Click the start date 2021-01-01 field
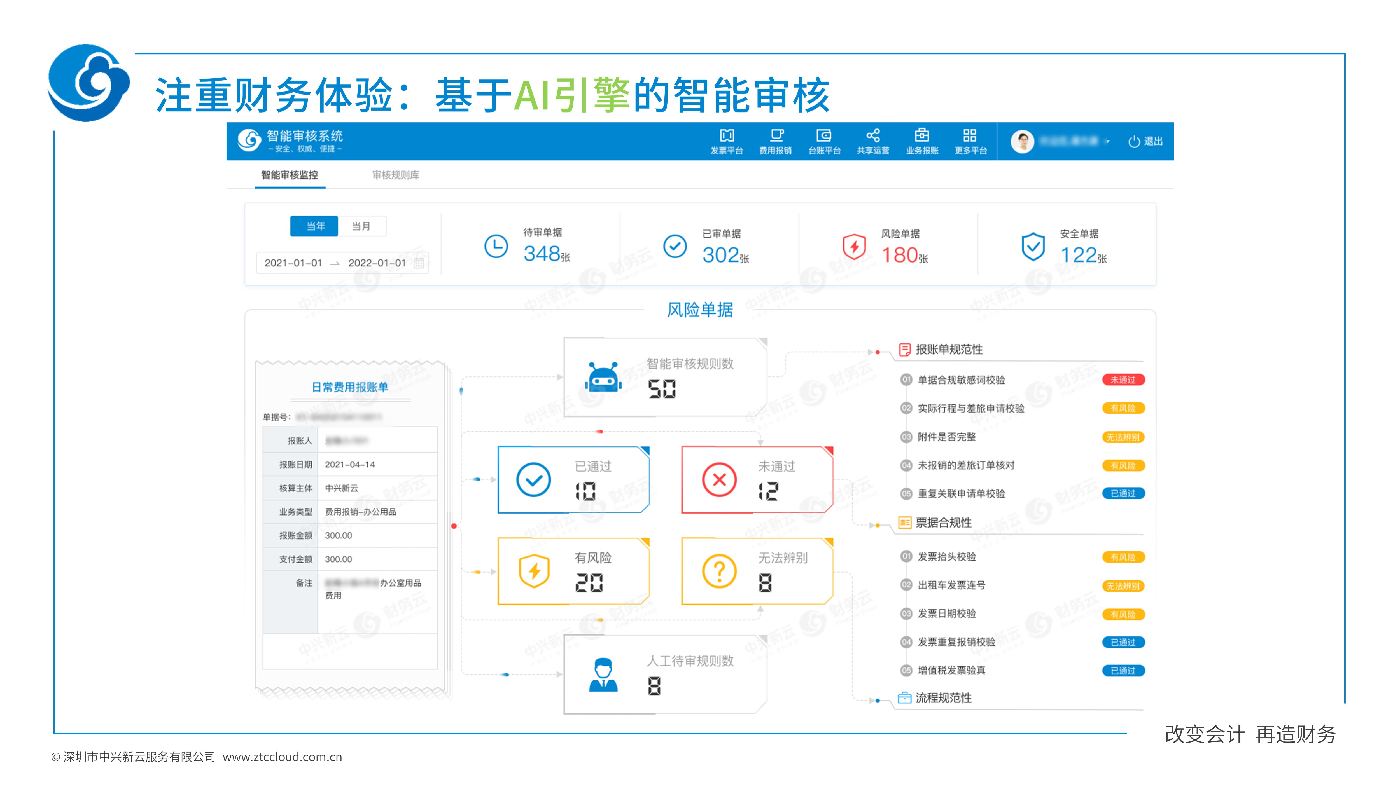The height and width of the screenshot is (787, 1400). pyautogui.click(x=293, y=263)
